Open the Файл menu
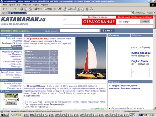The image size is (156, 117). (5, 5)
